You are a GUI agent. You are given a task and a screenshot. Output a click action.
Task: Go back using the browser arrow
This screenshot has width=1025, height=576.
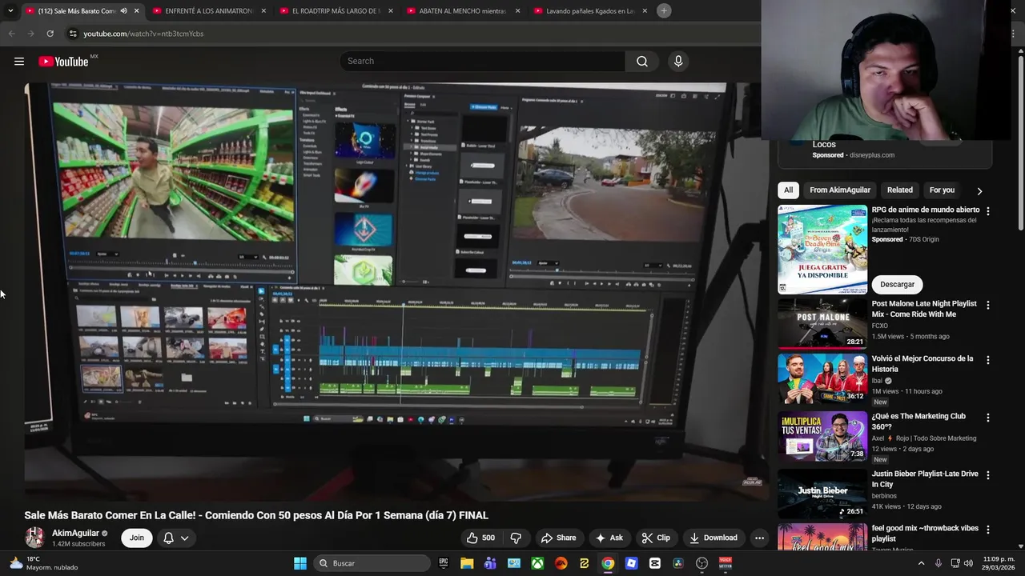11,34
